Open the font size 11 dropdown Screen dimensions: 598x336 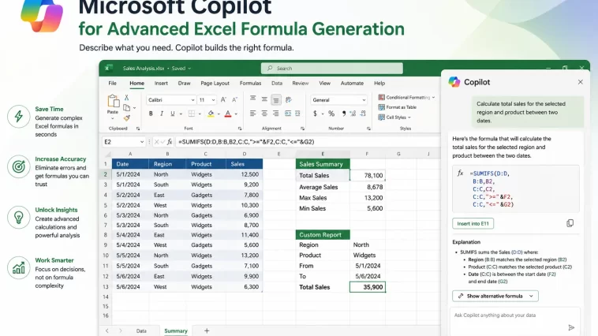213,100
